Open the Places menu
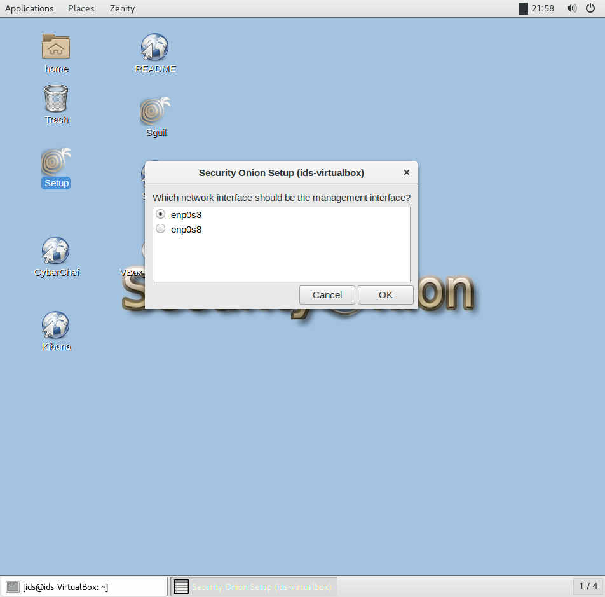605x597 pixels. pyautogui.click(x=81, y=8)
